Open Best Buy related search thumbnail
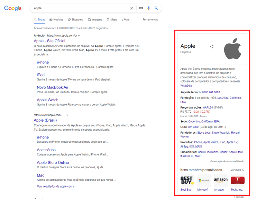 click(187, 180)
